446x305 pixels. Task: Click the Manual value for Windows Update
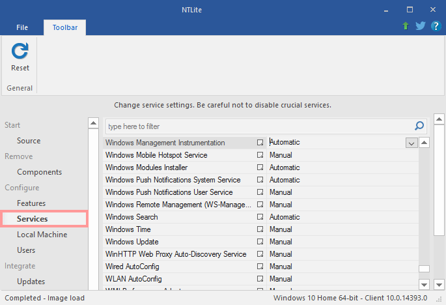(x=281, y=242)
